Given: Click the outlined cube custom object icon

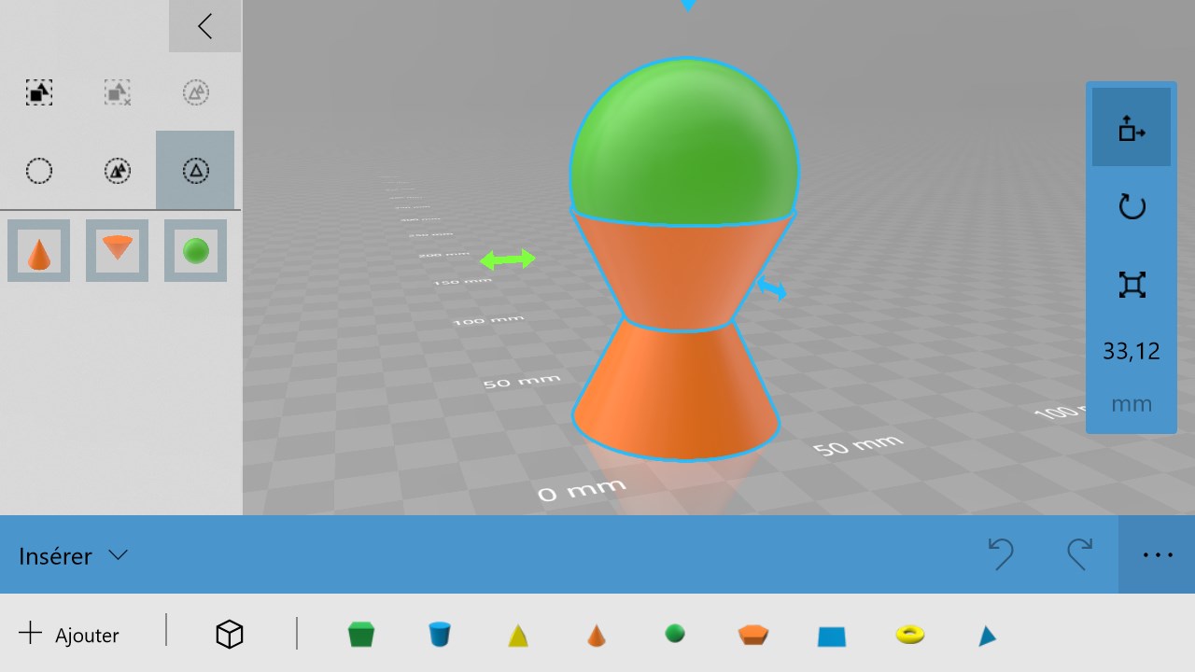Looking at the screenshot, I should (230, 635).
